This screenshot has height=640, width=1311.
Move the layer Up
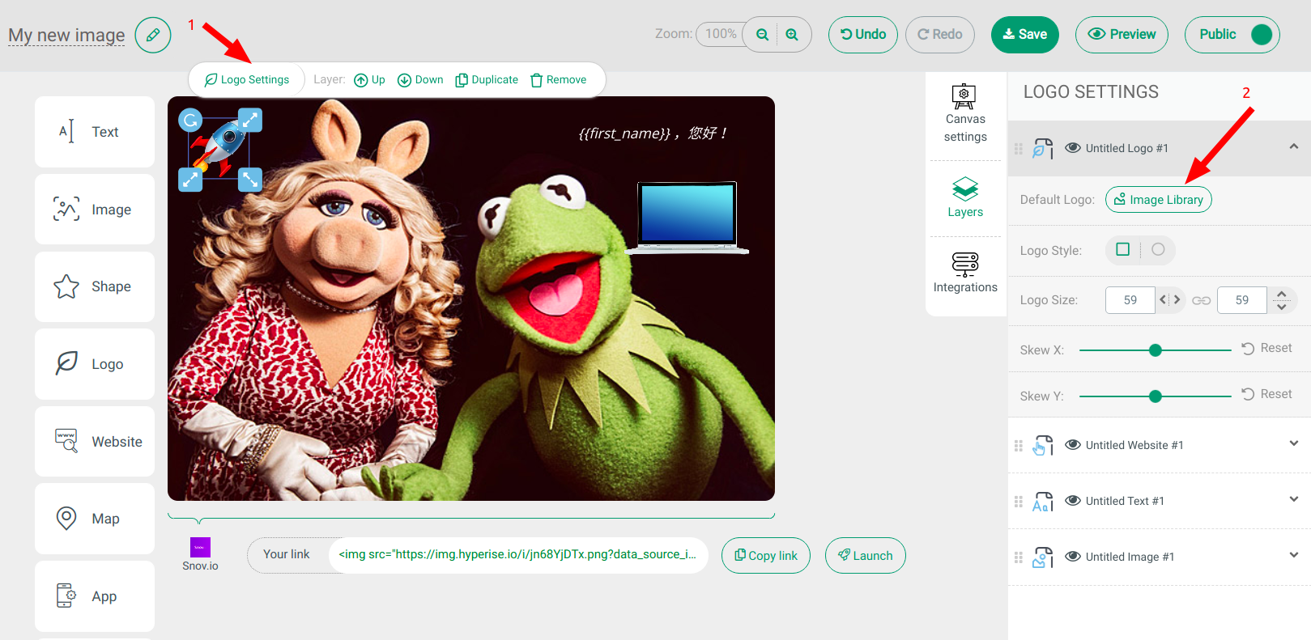(x=369, y=80)
